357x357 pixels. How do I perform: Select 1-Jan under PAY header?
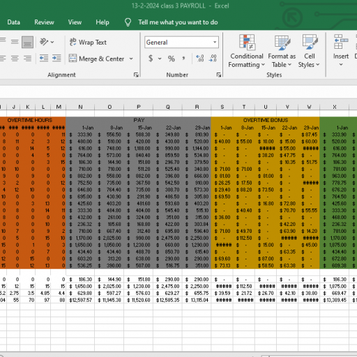pyautogui.click(x=80, y=128)
